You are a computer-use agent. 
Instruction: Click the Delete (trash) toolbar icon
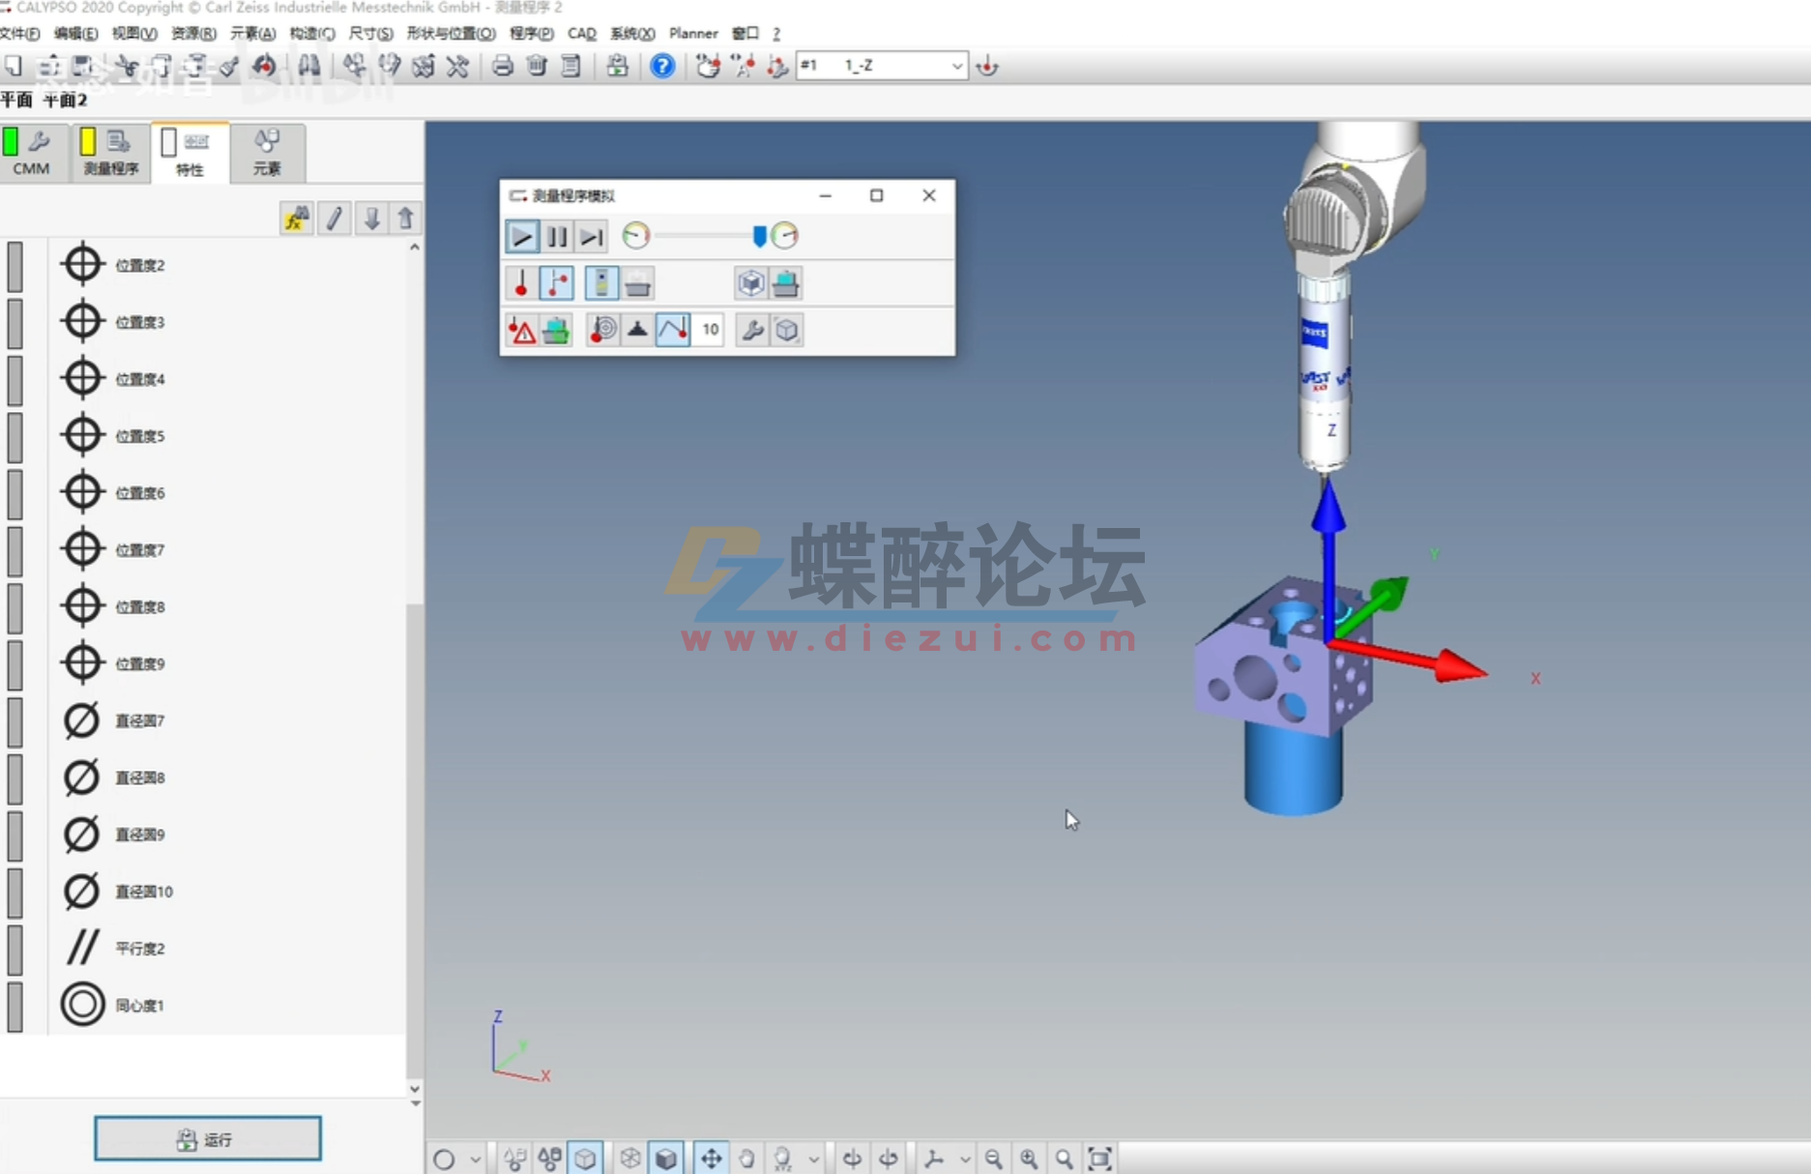(x=535, y=67)
